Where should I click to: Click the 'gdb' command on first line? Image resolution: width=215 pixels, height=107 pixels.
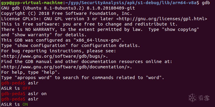[206, 3]
